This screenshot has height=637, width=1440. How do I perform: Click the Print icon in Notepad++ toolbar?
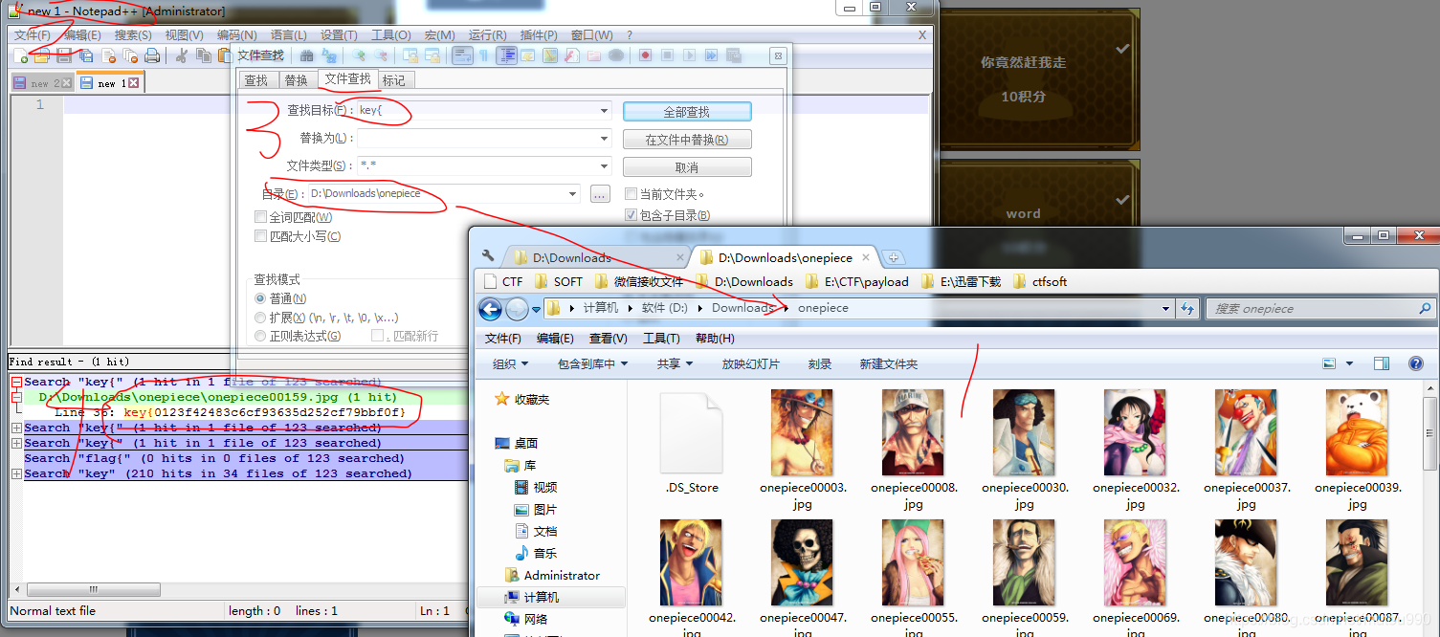coord(152,55)
